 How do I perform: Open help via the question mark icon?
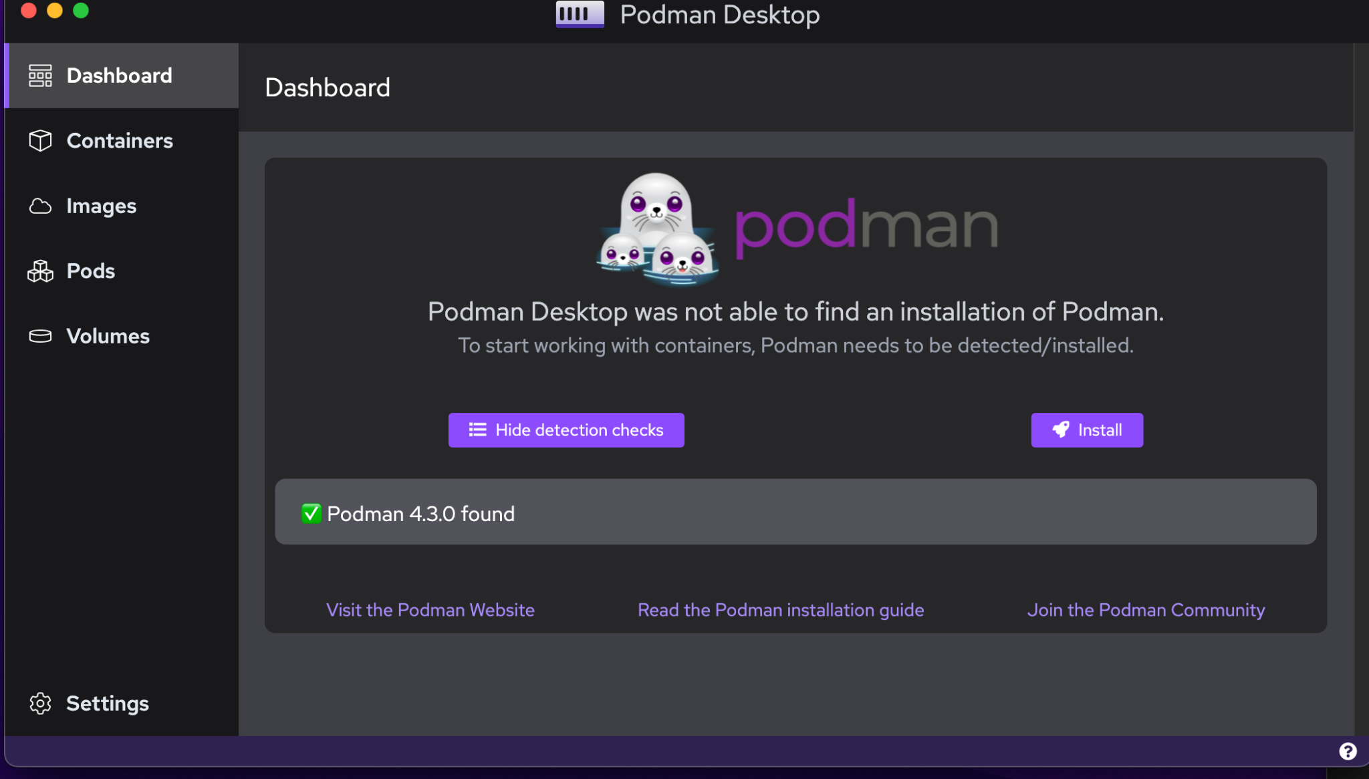click(x=1347, y=750)
